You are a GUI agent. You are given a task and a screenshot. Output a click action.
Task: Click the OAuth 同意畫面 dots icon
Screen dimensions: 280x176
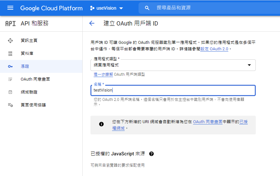pyautogui.click(x=10, y=79)
